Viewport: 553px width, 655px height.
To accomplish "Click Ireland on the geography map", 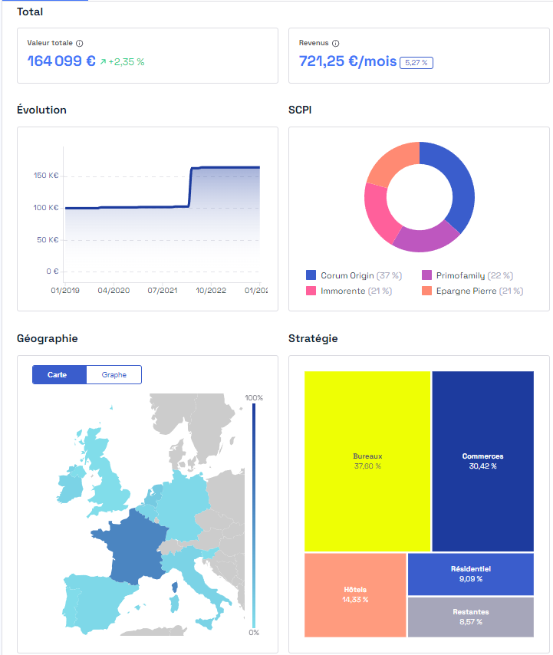I will point(69,489).
